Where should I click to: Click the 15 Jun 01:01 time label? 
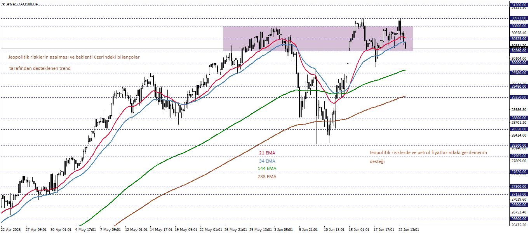[x=359, y=230]
